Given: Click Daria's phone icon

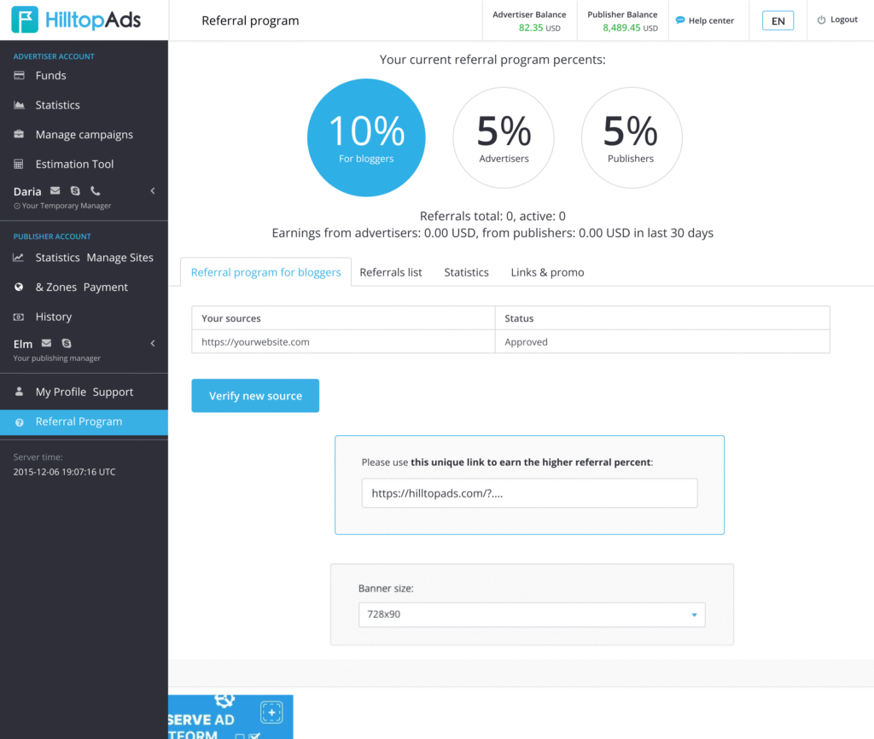Looking at the screenshot, I should 95,191.
